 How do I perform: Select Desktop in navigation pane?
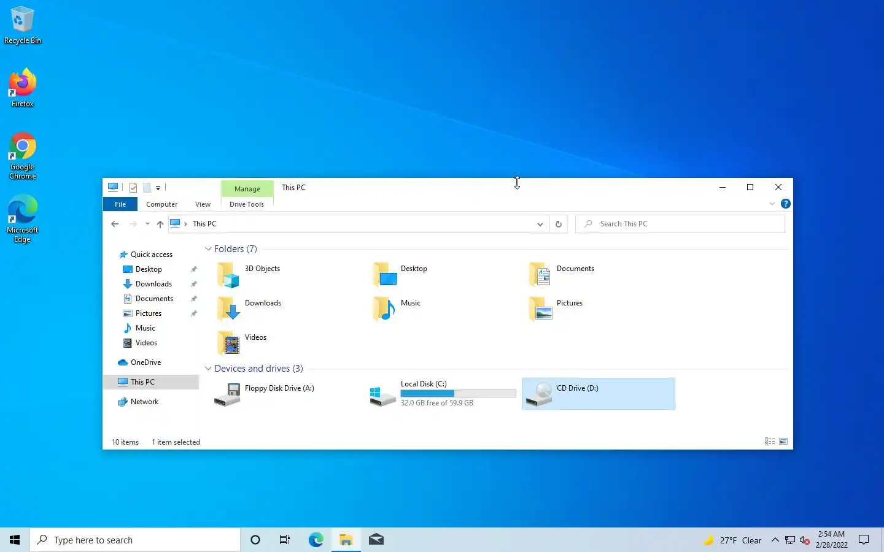coord(149,269)
